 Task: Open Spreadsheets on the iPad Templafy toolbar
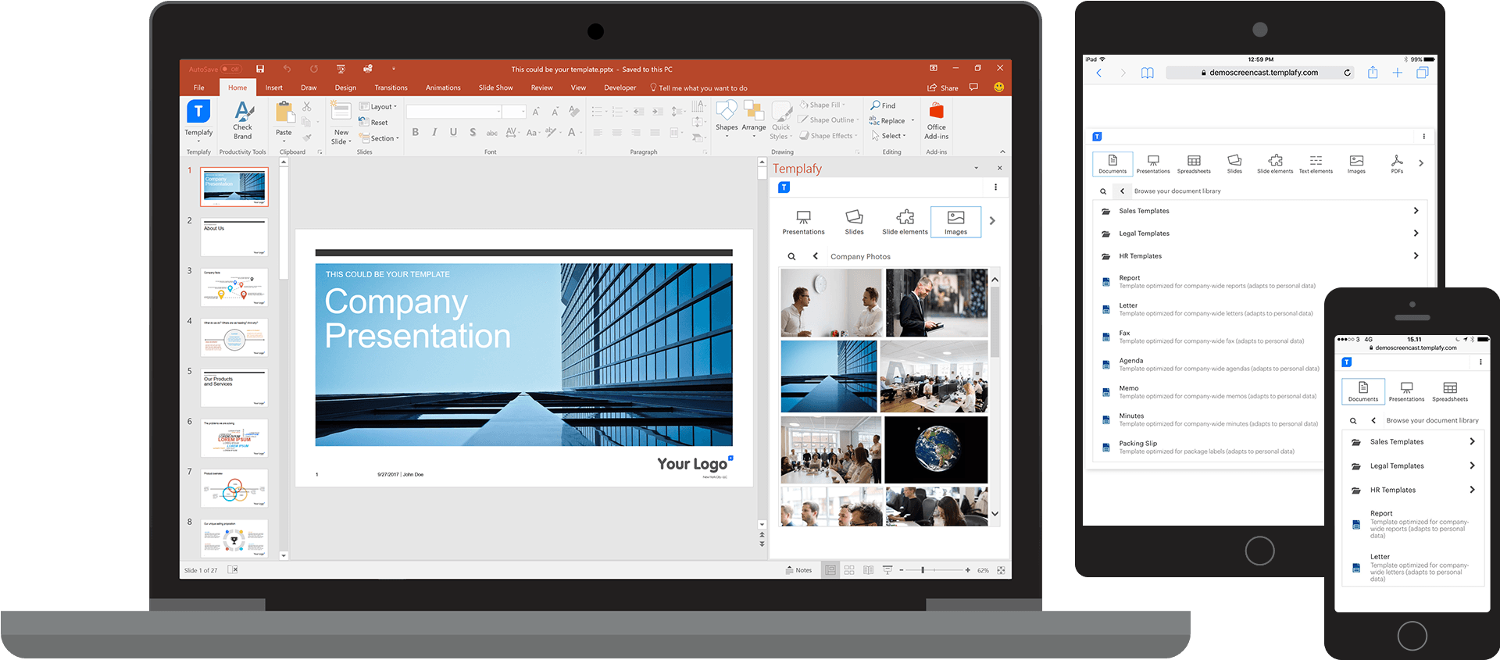(1194, 164)
